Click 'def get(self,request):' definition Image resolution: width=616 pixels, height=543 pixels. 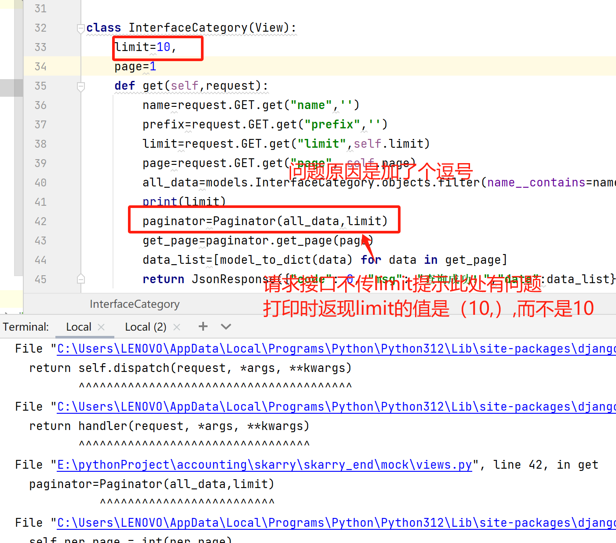(x=191, y=86)
